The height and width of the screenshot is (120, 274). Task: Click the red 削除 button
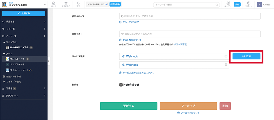[225, 106]
